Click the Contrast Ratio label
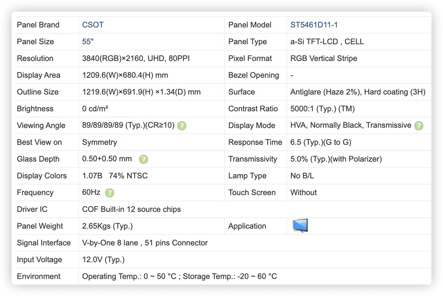This screenshot has width=443, height=296. point(253,109)
